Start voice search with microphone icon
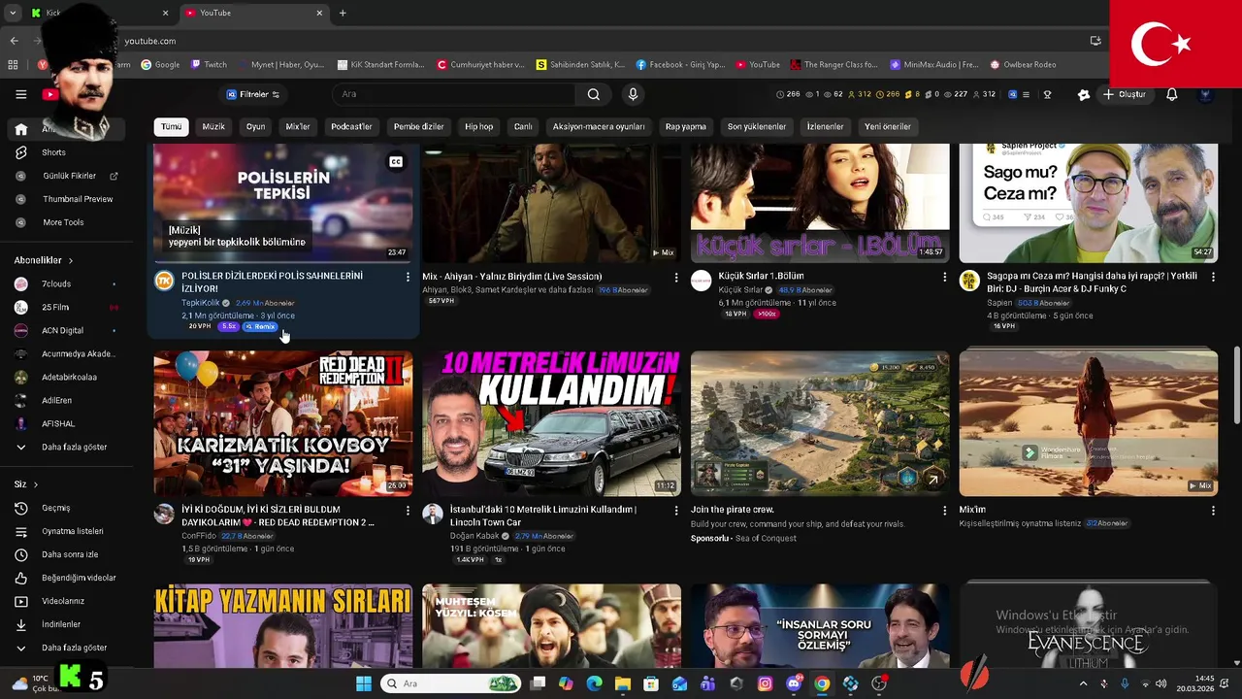The width and height of the screenshot is (1242, 699). (633, 94)
